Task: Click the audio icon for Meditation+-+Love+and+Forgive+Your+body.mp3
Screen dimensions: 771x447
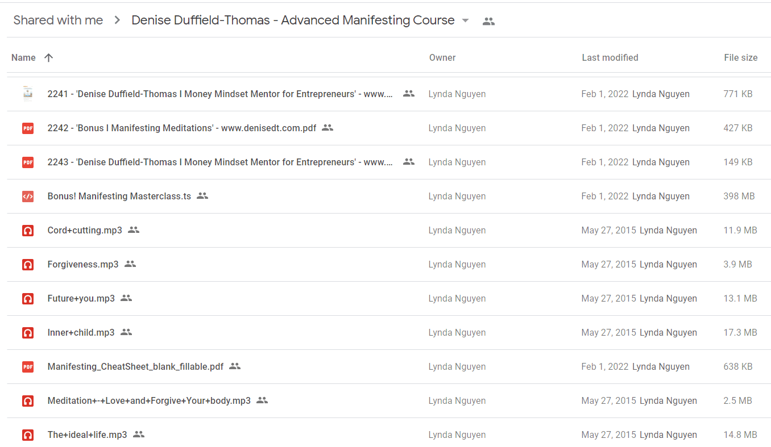Action: pos(28,401)
